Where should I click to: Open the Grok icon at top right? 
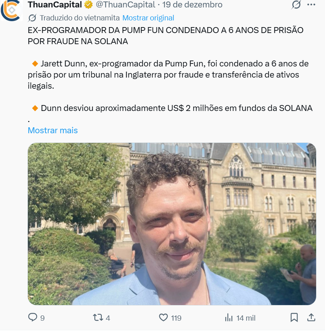pos(296,4)
